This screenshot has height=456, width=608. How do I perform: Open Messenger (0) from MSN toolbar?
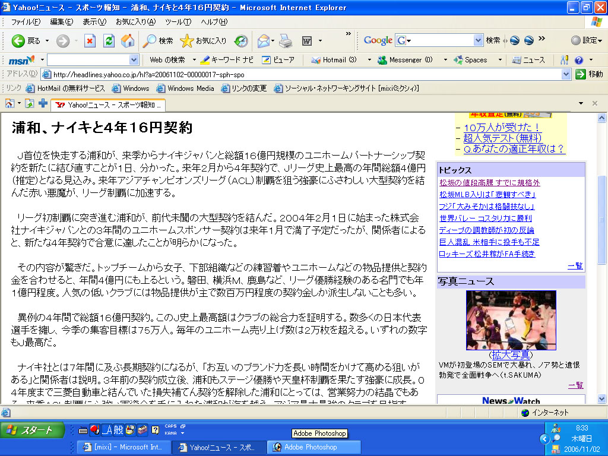tap(405, 60)
